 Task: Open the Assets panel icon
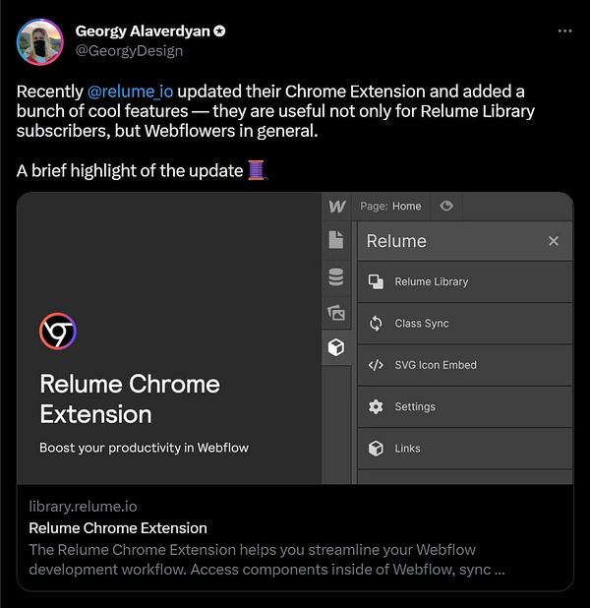(336, 313)
